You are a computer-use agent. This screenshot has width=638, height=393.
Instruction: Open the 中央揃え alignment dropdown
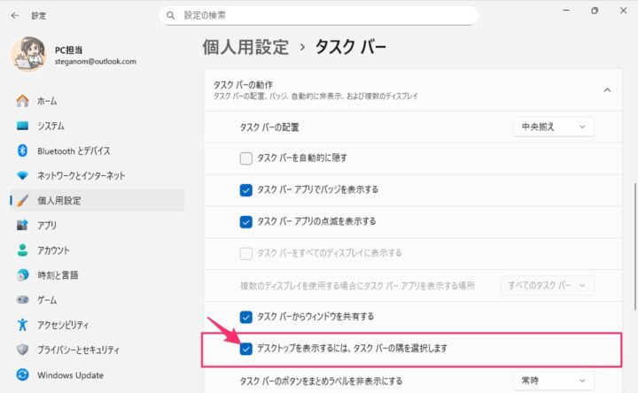pos(554,127)
